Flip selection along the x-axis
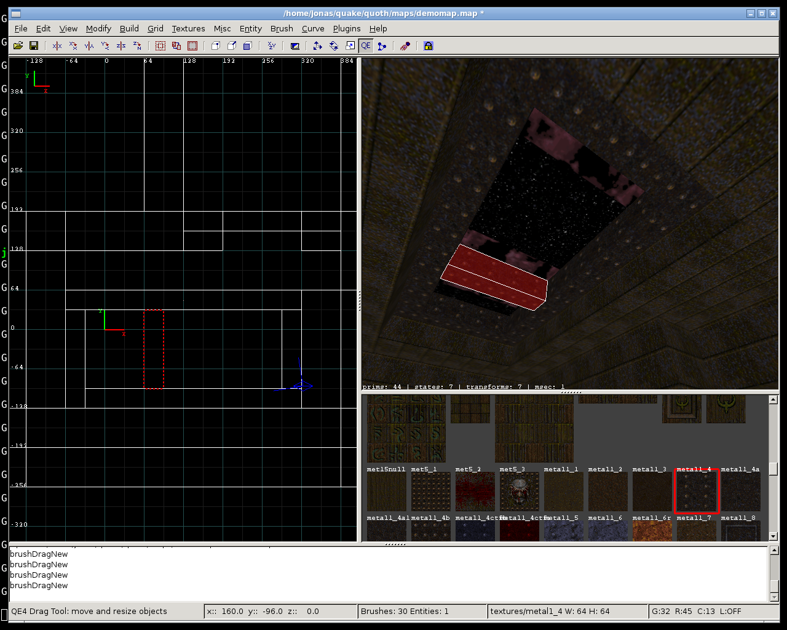Image resolution: width=787 pixels, height=630 pixels. pyautogui.click(x=57, y=46)
